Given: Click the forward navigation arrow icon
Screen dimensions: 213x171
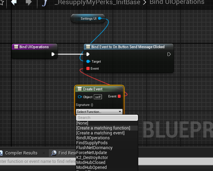Looking at the screenshot, I should click(29, 2).
